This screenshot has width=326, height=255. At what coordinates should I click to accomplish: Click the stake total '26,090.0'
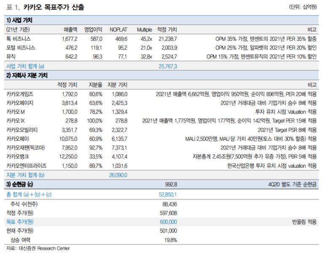[x=118, y=175]
